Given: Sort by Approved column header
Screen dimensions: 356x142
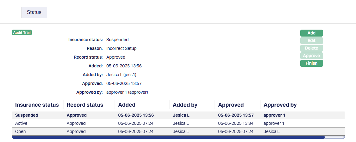Looking at the screenshot, I should (x=231, y=105).
